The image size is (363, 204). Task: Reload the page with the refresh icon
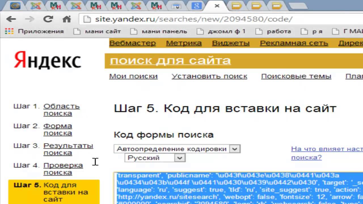coord(48,19)
